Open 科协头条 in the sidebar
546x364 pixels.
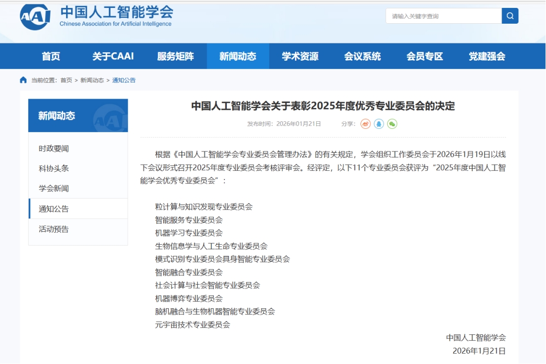tap(54, 168)
